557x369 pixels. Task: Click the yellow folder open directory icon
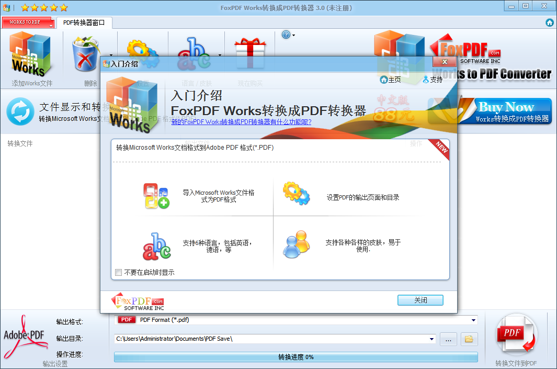(x=469, y=339)
